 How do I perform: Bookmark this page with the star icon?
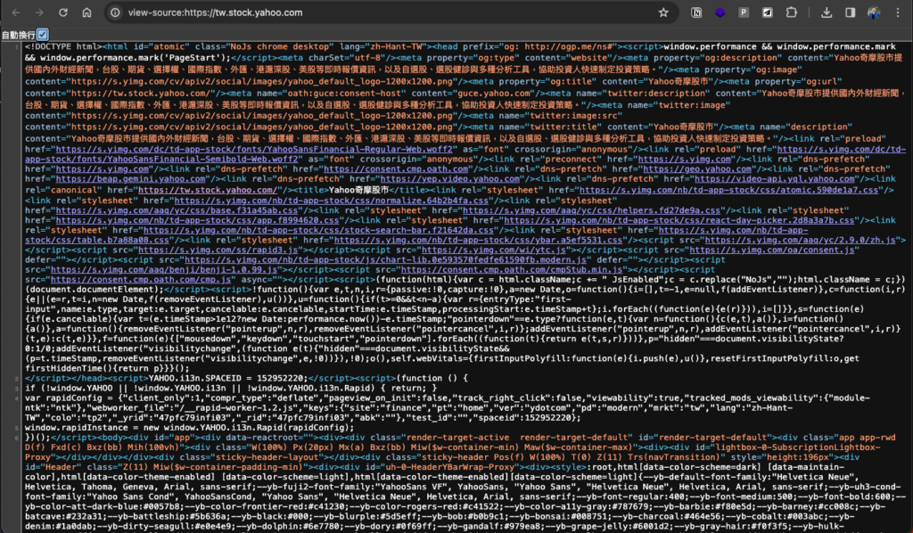[x=663, y=12]
